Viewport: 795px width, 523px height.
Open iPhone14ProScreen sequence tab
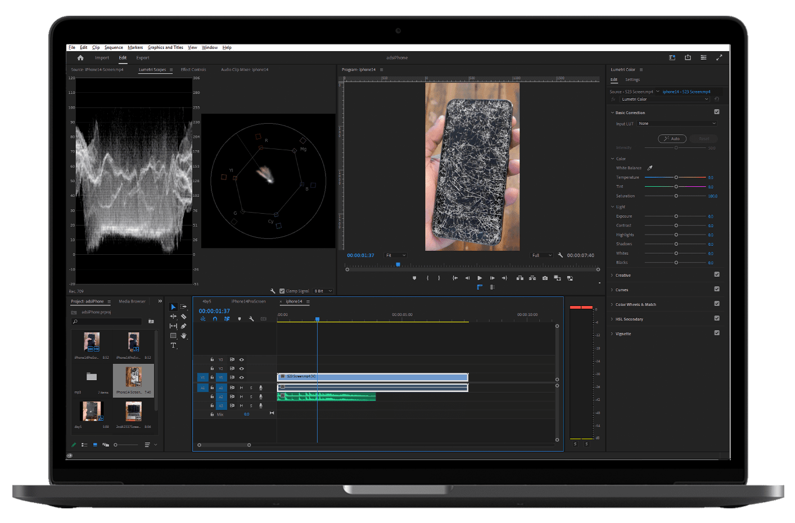249,301
